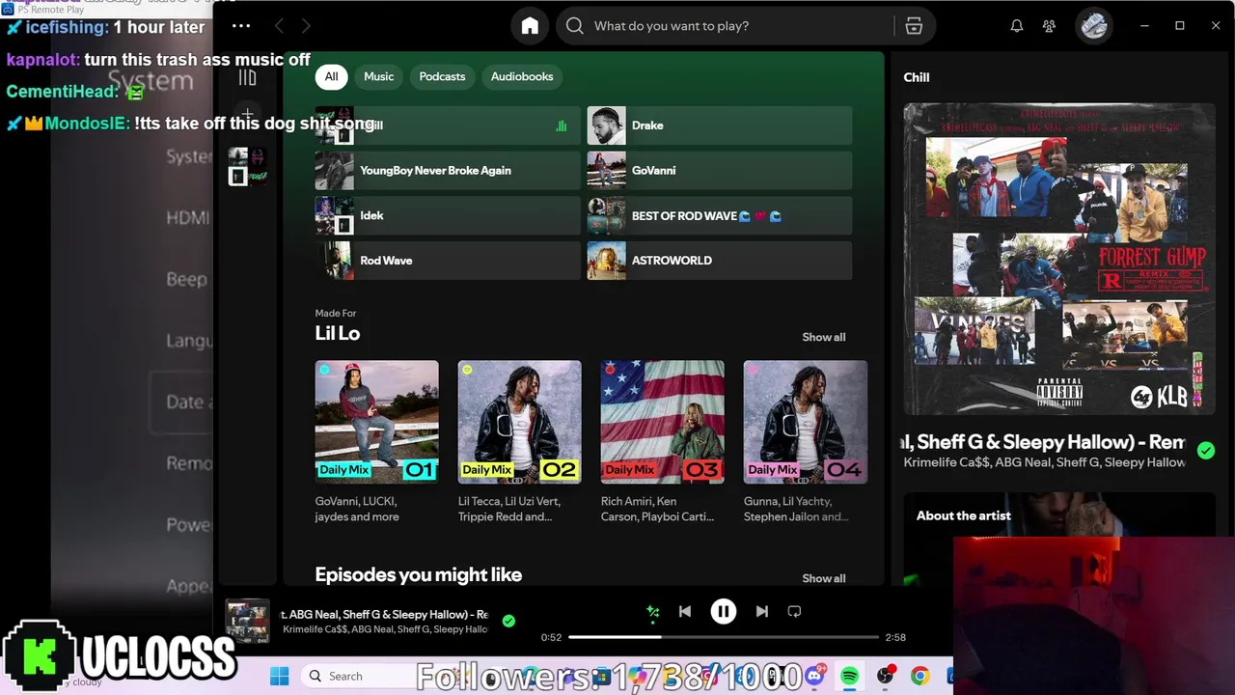Open Daily Mix 03 card
Viewport: 1235px width, 695px height.
(662, 442)
